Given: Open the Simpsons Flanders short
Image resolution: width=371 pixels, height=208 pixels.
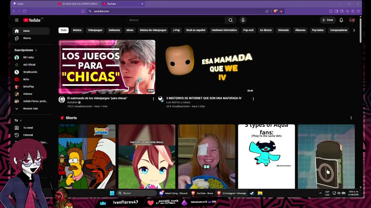Looking at the screenshot, I should (87, 157).
